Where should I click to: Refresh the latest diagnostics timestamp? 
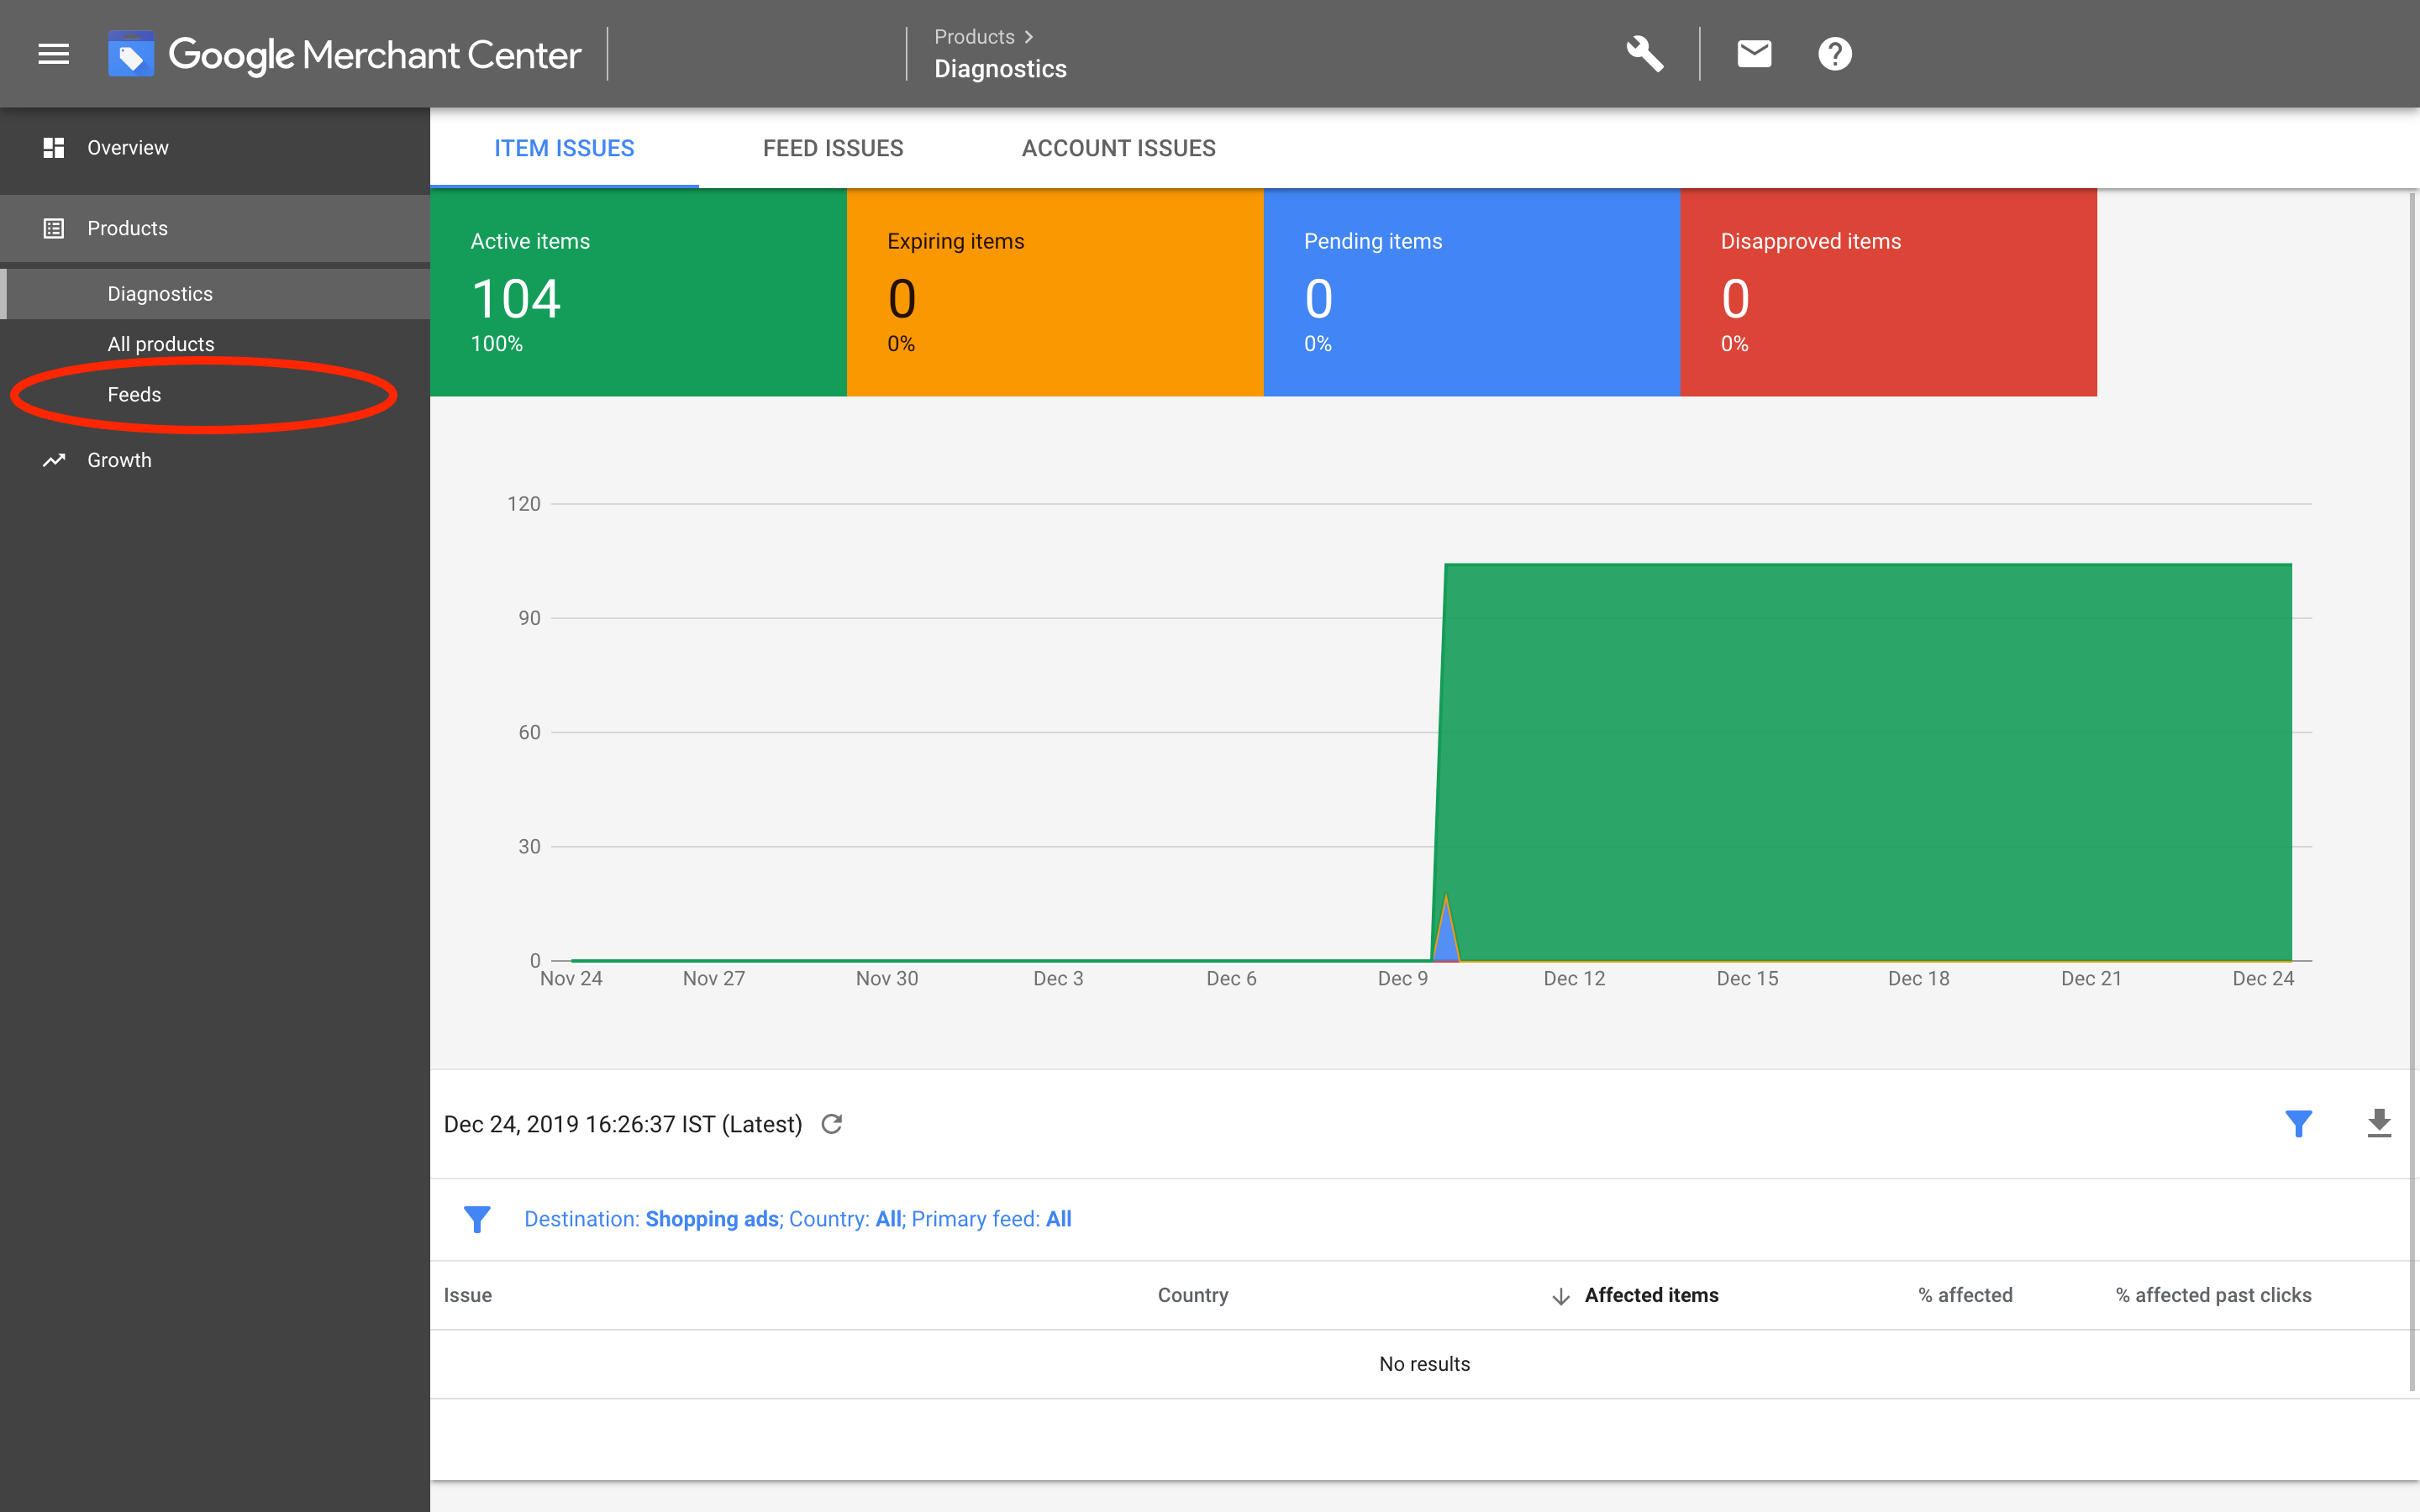tap(832, 1124)
